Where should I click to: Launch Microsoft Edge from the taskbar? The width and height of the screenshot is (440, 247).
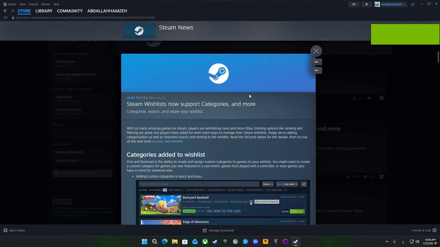(x=165, y=242)
